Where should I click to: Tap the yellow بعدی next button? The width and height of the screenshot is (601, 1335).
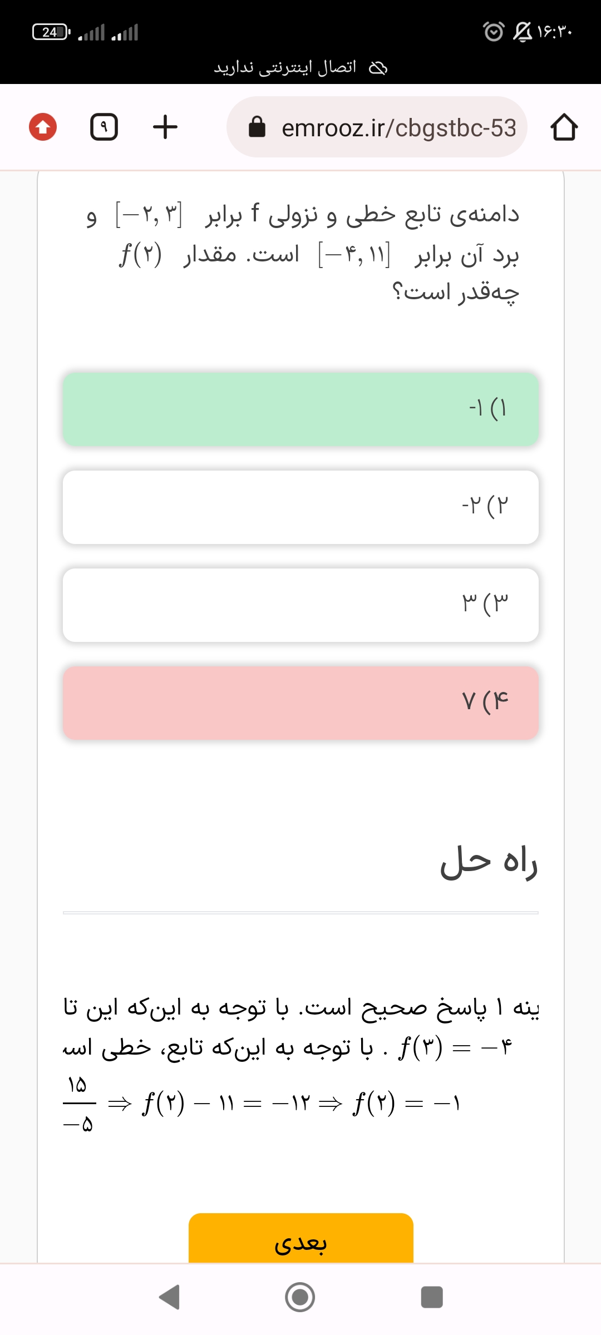tap(300, 1239)
